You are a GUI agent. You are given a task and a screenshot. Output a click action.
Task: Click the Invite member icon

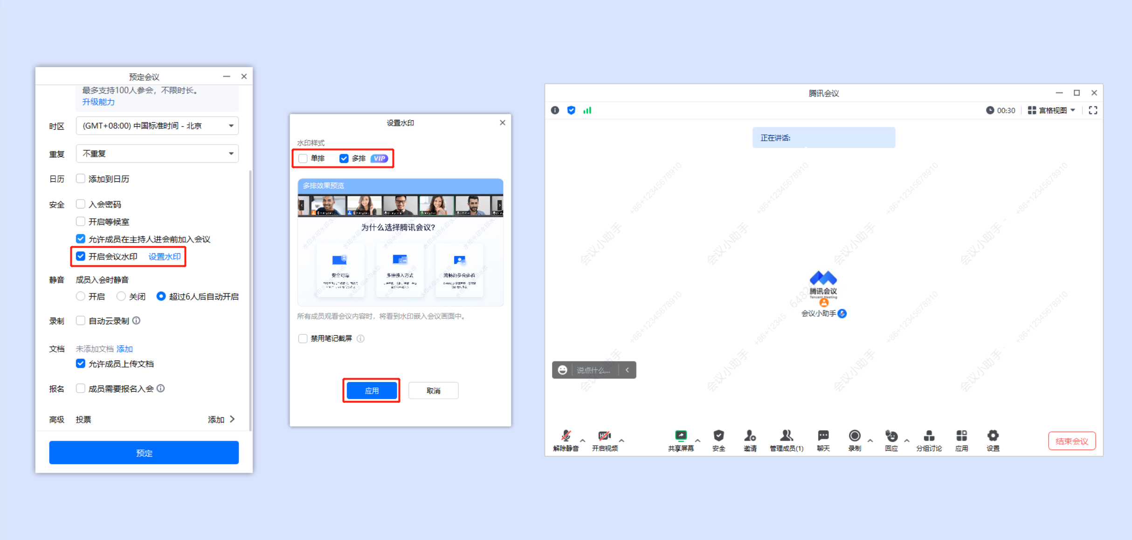click(x=750, y=436)
